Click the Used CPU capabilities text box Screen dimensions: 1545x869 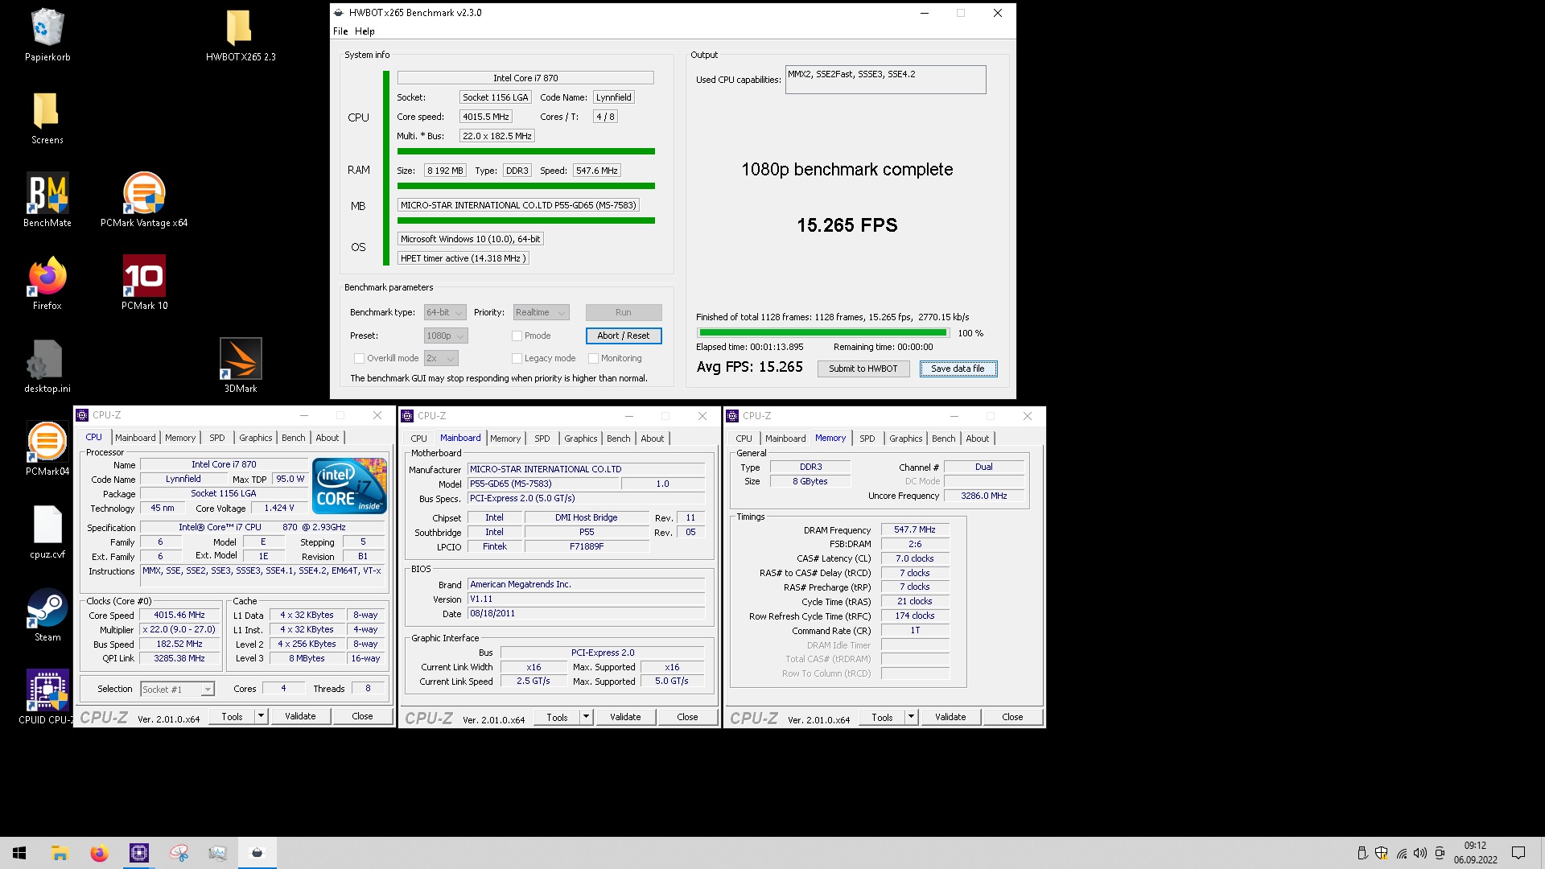point(885,80)
